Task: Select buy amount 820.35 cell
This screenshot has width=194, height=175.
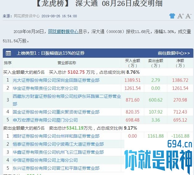Action: point(132,112)
